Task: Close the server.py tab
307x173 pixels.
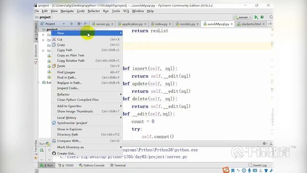Action: pyautogui.click(x=112, y=24)
